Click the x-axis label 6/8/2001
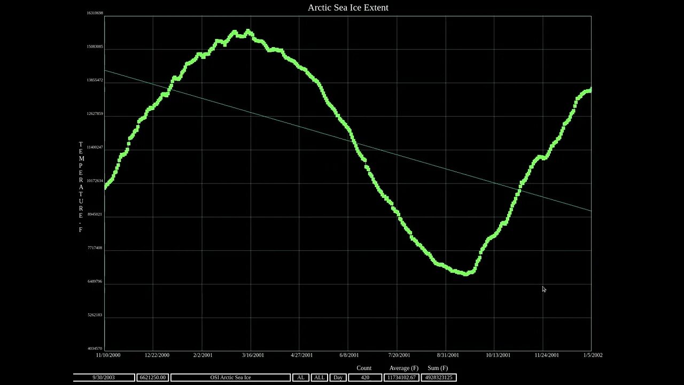Viewport: 684px width, 385px height. 348,355
